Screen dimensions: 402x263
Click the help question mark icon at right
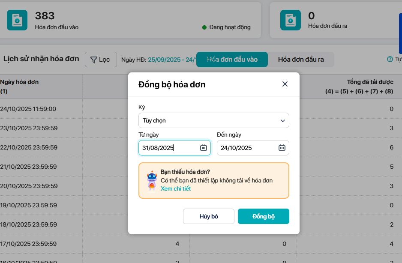(x=390, y=59)
